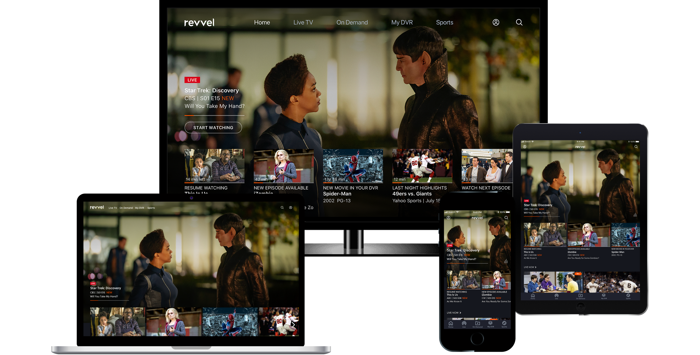Select the Home tab on the TV

pyautogui.click(x=262, y=22)
